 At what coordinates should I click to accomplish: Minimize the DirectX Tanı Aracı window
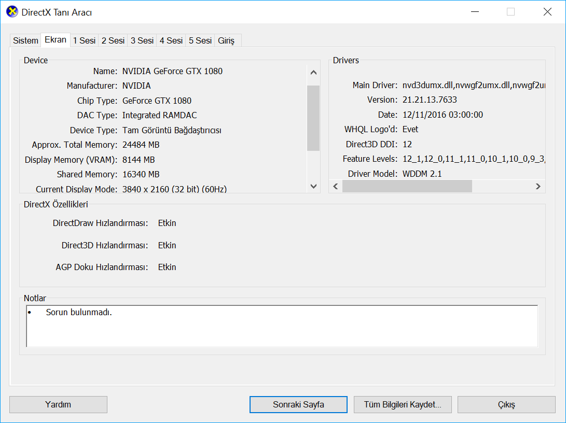pos(475,12)
